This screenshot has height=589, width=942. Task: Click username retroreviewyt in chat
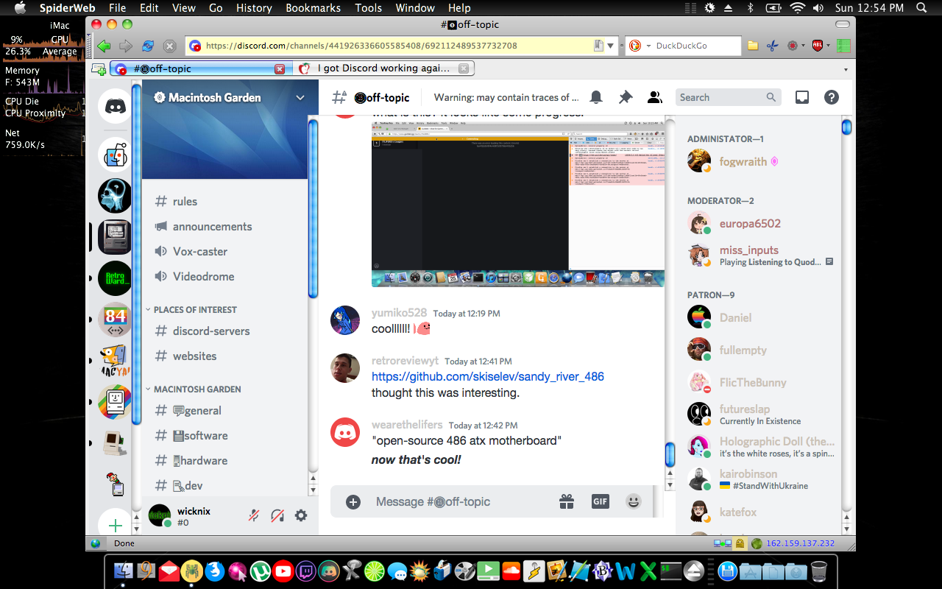405,361
